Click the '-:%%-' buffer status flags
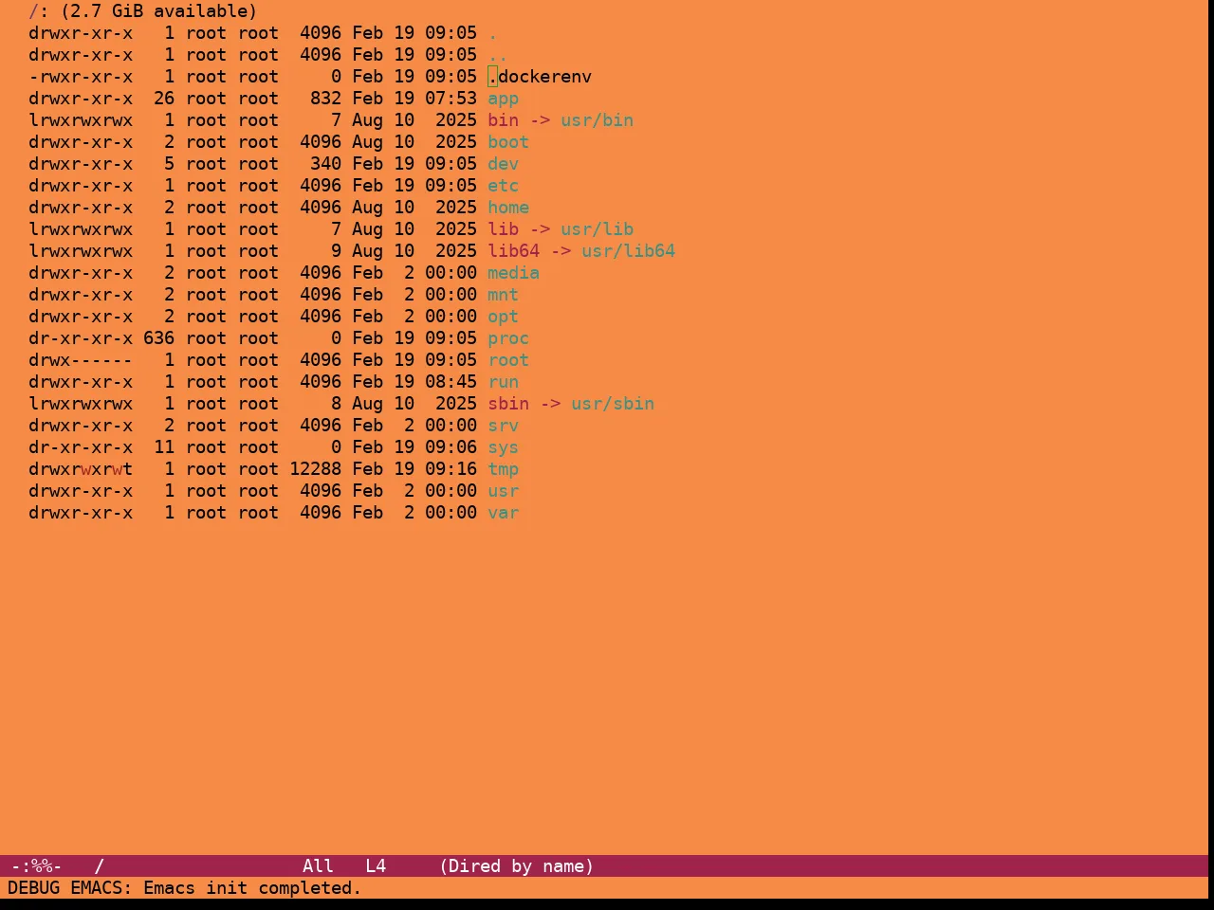 tap(36, 866)
